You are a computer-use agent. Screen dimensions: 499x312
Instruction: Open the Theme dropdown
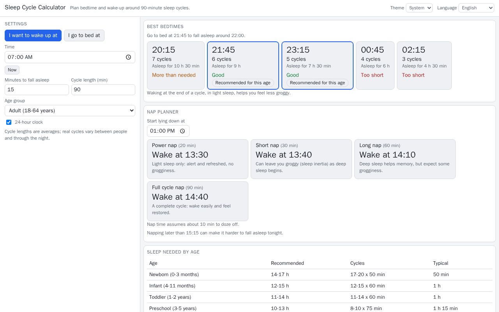coord(419,8)
